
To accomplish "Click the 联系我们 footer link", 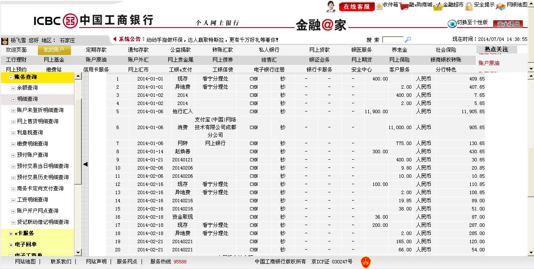I will (x=61, y=262).
